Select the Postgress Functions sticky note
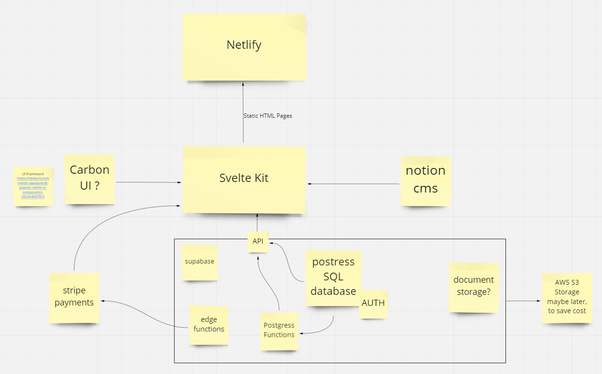 pos(279,331)
